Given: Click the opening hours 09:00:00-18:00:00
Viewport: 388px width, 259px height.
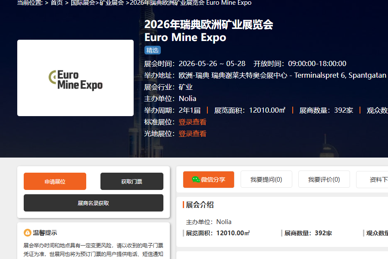Looking at the screenshot, I should coord(317,64).
